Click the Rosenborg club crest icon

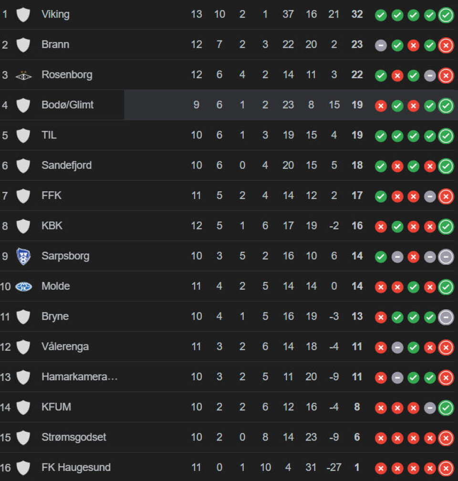pyautogui.click(x=24, y=75)
